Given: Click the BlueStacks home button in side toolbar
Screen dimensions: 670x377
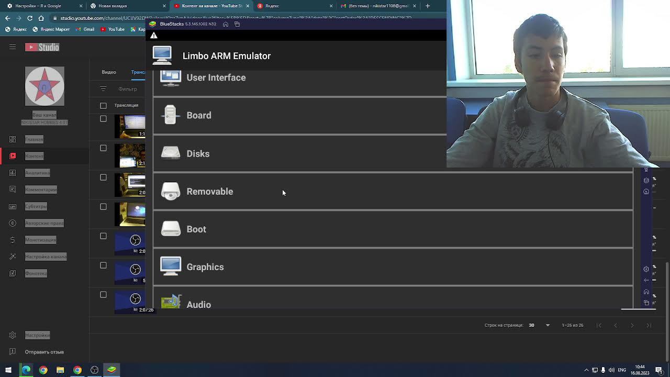Looking at the screenshot, I should coord(646,292).
